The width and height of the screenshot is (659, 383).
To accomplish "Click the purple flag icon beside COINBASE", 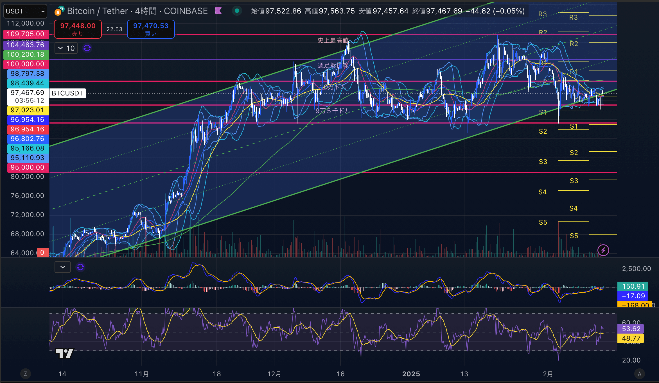I will [x=218, y=11].
